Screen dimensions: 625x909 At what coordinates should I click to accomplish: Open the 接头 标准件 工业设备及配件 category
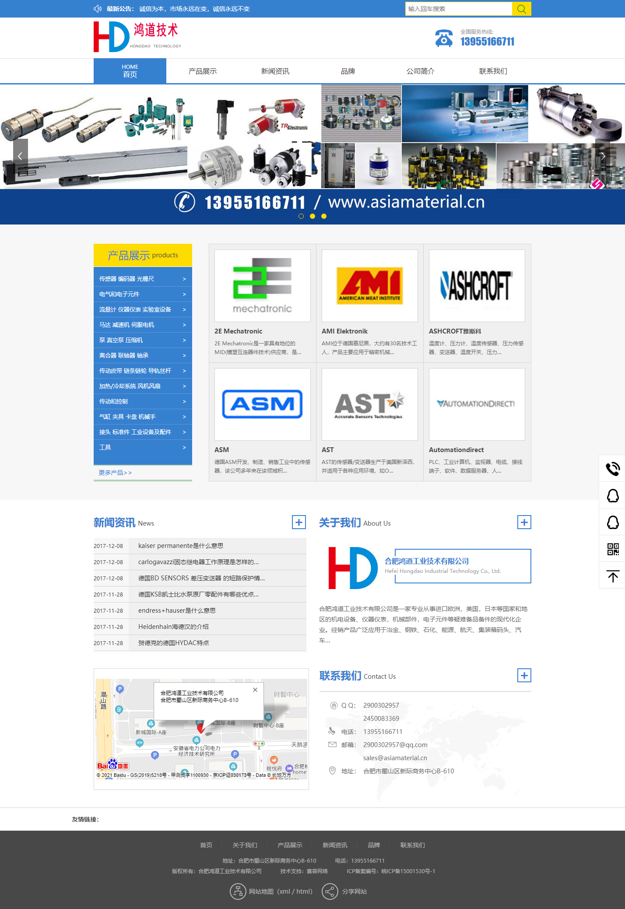[x=143, y=432]
